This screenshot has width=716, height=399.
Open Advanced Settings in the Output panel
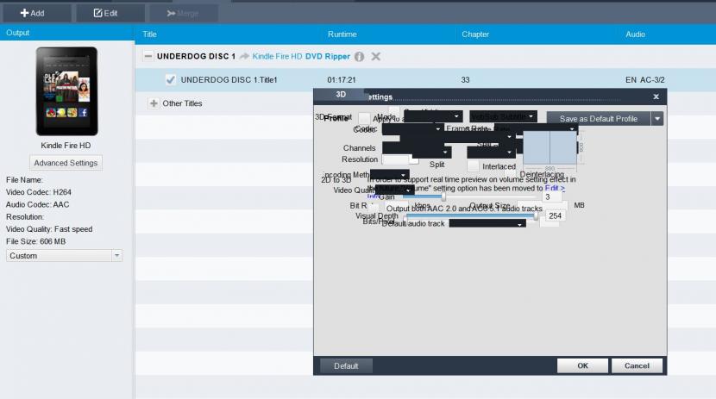pos(66,163)
